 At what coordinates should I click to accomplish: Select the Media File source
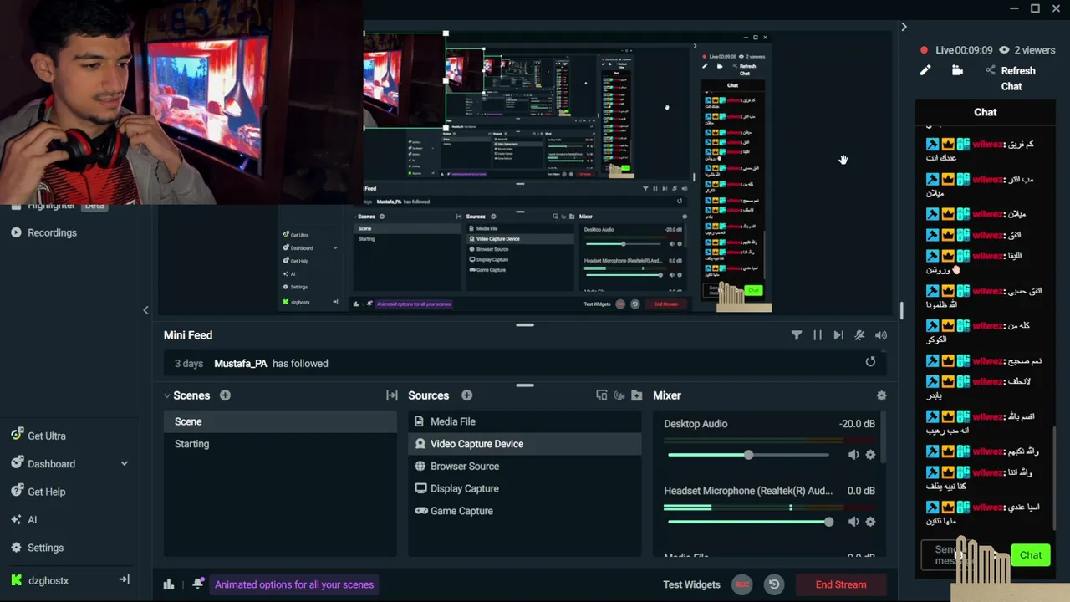[x=525, y=421]
